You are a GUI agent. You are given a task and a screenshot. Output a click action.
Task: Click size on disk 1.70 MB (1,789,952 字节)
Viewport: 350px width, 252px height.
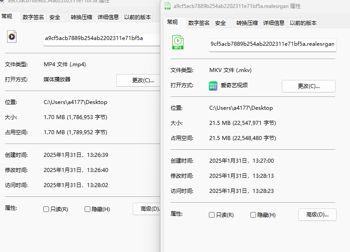click(75, 132)
